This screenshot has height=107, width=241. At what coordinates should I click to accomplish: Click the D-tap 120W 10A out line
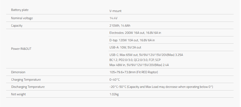click(132, 40)
